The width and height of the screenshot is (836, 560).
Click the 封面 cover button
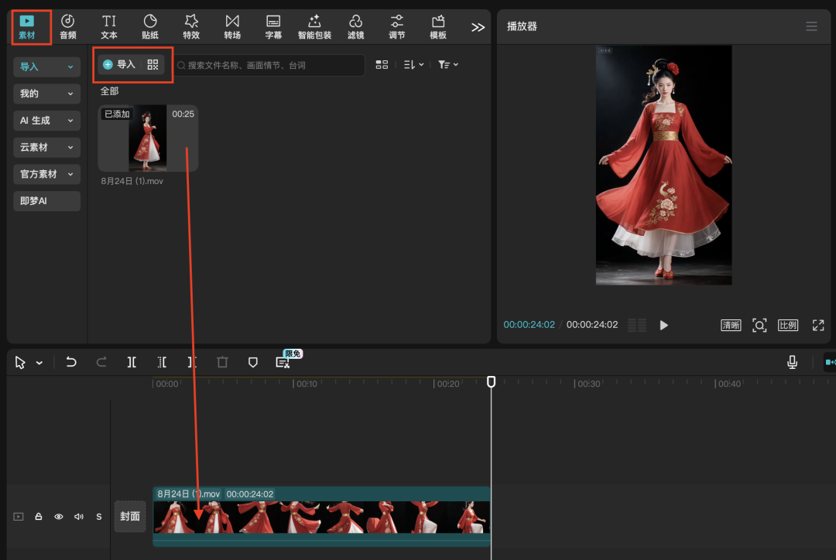130,516
